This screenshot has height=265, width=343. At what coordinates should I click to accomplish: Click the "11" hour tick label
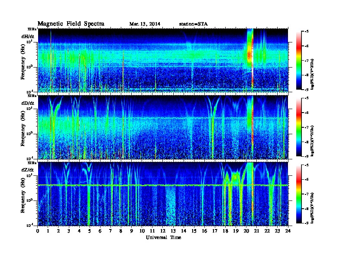[152, 231]
